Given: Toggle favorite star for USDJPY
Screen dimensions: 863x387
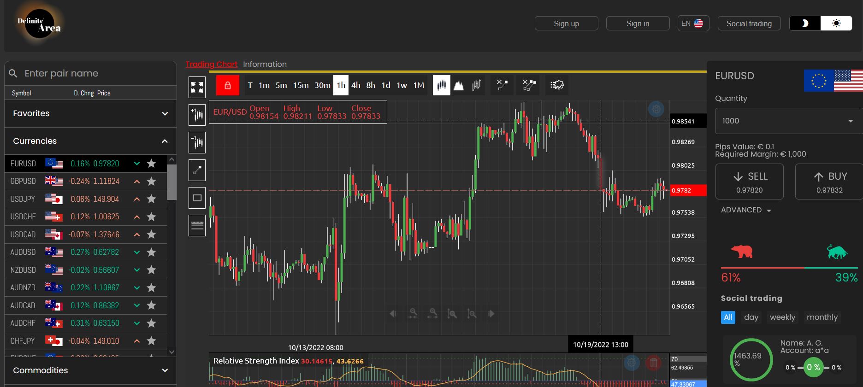Looking at the screenshot, I should click(151, 199).
